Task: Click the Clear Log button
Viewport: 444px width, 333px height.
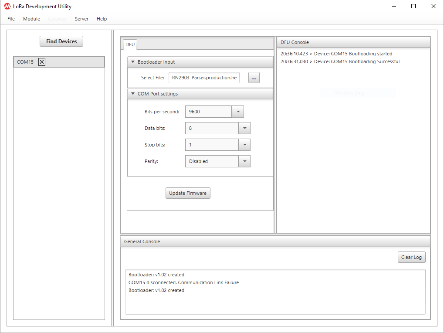Action: tap(411, 257)
